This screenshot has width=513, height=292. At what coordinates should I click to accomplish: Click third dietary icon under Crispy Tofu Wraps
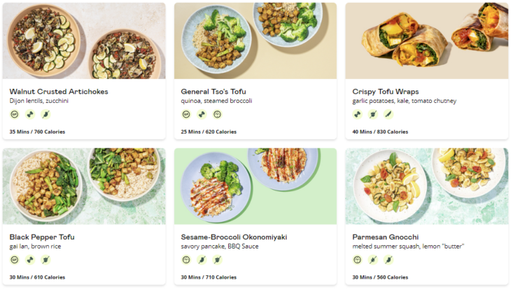[x=388, y=114]
